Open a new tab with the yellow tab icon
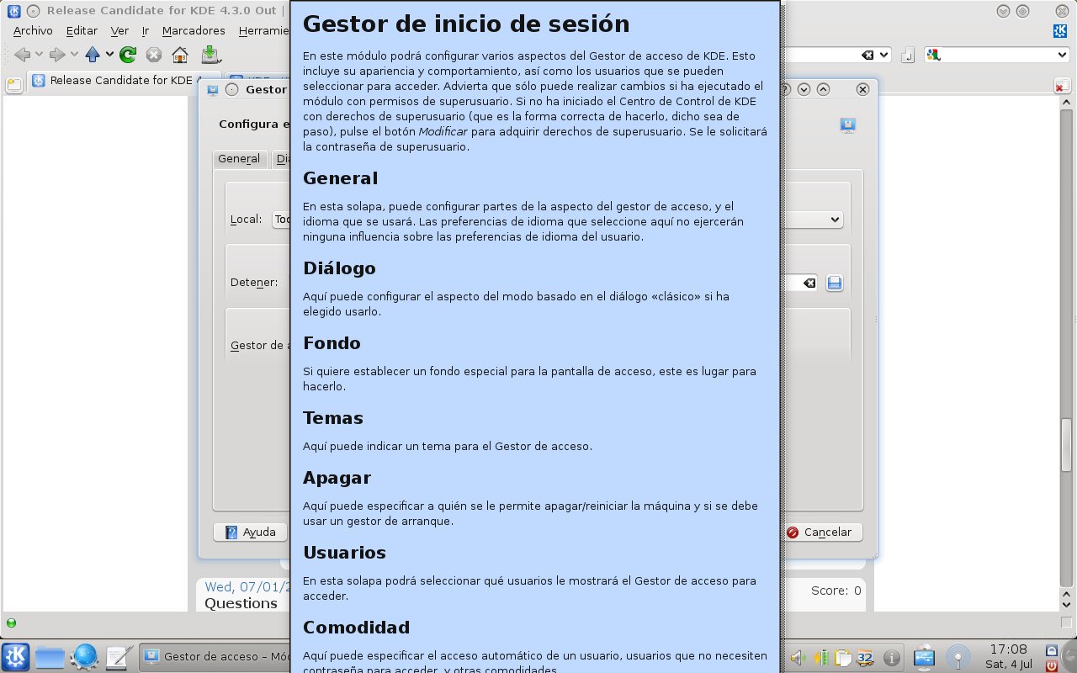The height and width of the screenshot is (673, 1077). (13, 85)
